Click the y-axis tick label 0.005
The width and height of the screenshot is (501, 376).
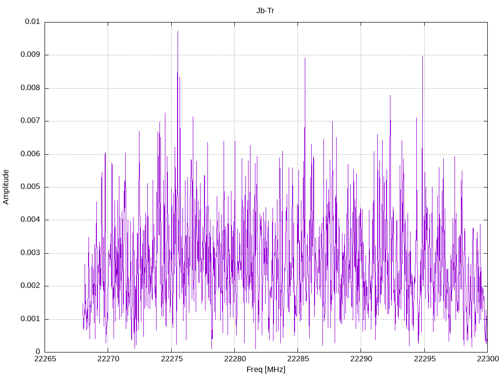pyautogui.click(x=30, y=187)
